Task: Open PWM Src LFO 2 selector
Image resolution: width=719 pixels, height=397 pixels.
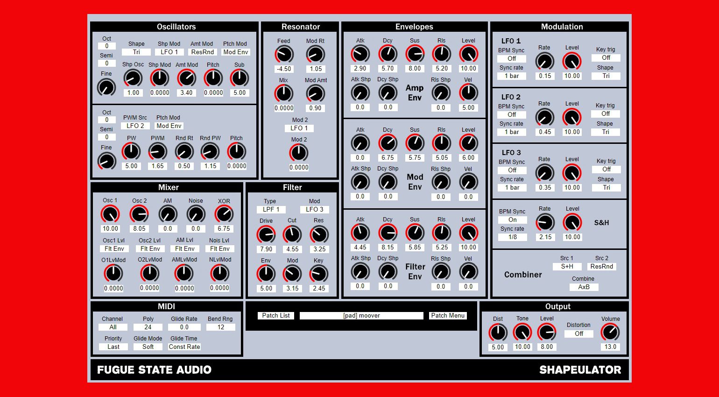Action: [135, 126]
